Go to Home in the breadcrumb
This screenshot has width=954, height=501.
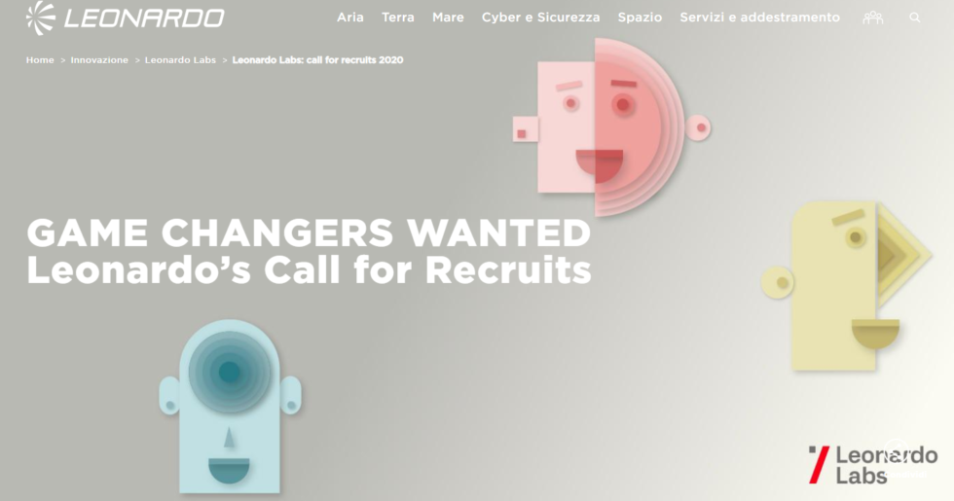[40, 59]
